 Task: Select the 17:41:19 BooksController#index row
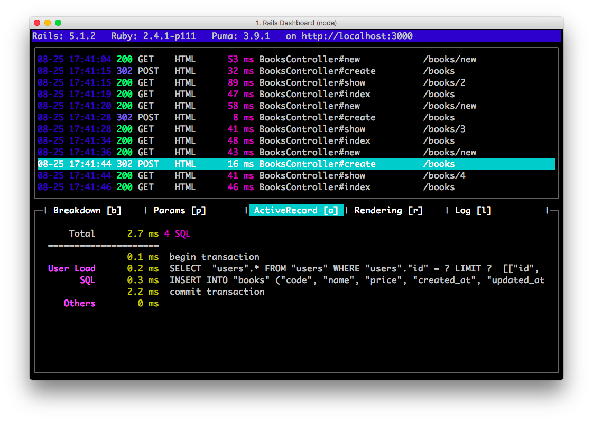pos(296,94)
